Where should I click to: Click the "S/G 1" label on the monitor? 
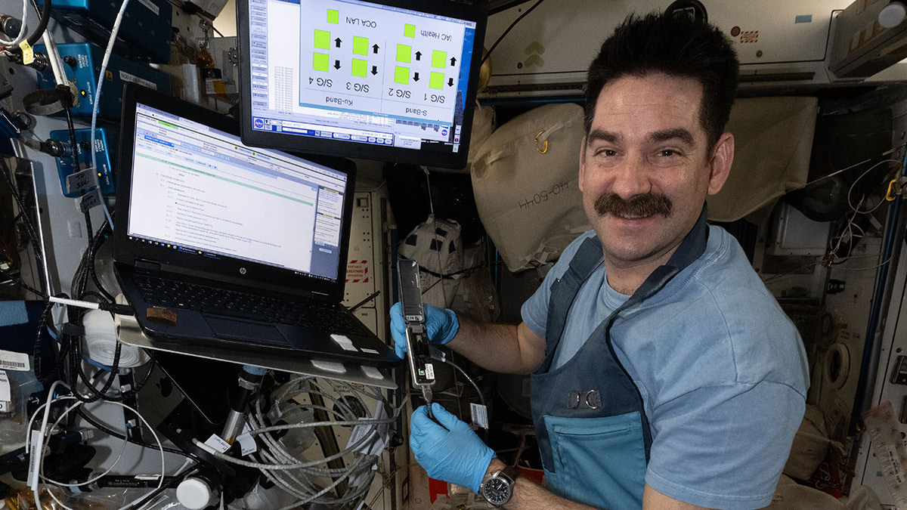(435, 99)
